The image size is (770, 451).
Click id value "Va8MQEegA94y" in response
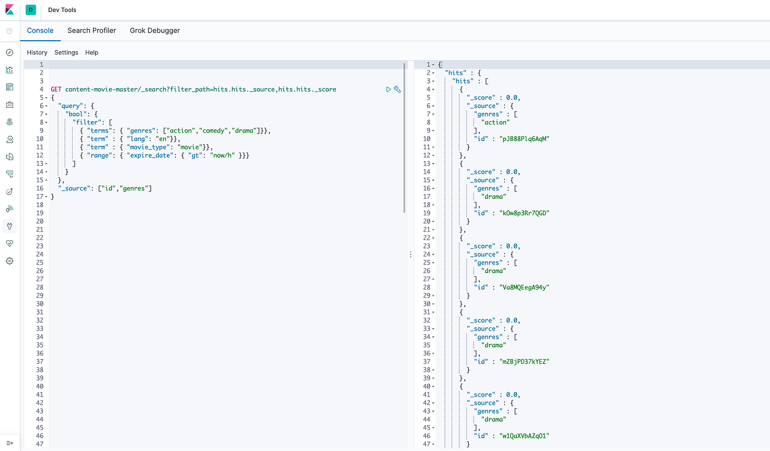(525, 288)
